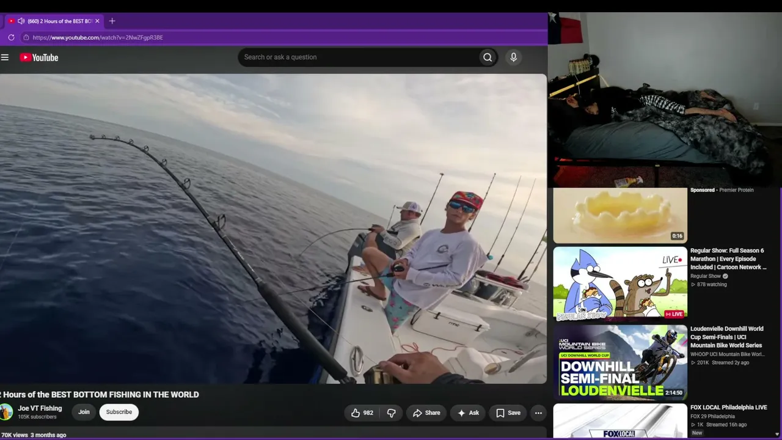The height and width of the screenshot is (440, 782).
Task: View site information icon beside the URL
Action: coord(26,37)
